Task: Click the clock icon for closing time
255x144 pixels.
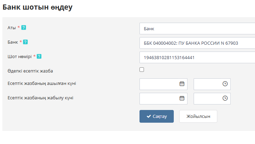Action: pyautogui.click(x=225, y=98)
